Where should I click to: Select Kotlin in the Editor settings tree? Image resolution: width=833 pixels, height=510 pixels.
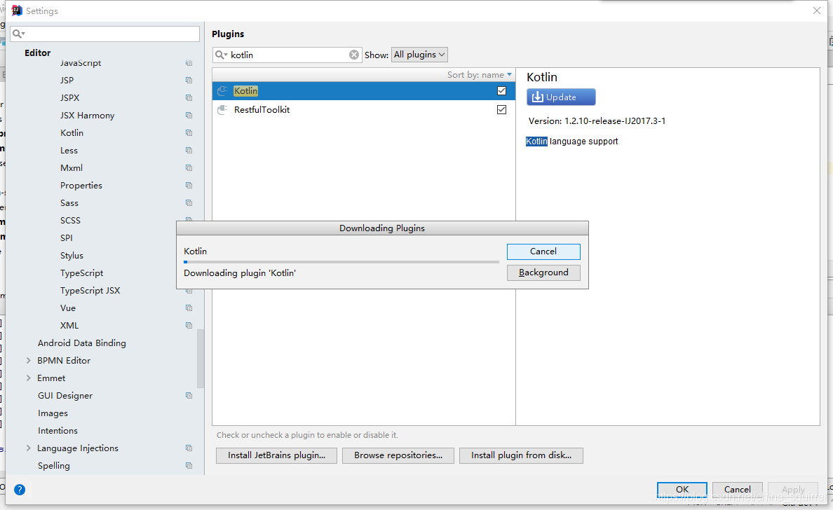click(x=72, y=132)
